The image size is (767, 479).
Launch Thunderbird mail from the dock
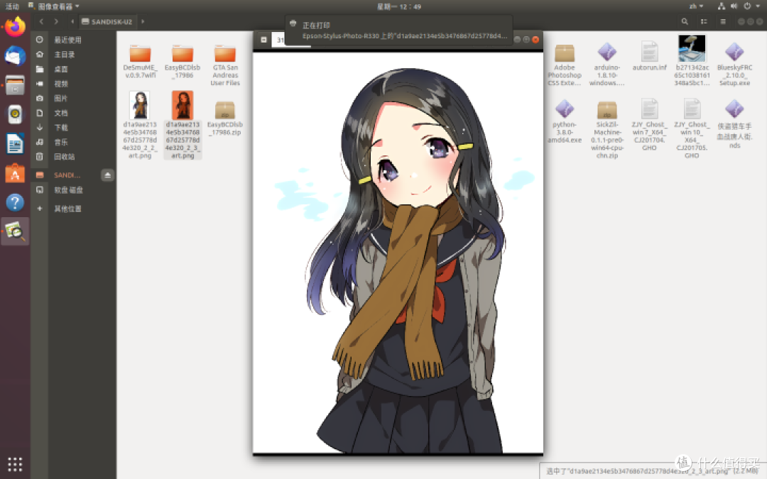point(15,56)
